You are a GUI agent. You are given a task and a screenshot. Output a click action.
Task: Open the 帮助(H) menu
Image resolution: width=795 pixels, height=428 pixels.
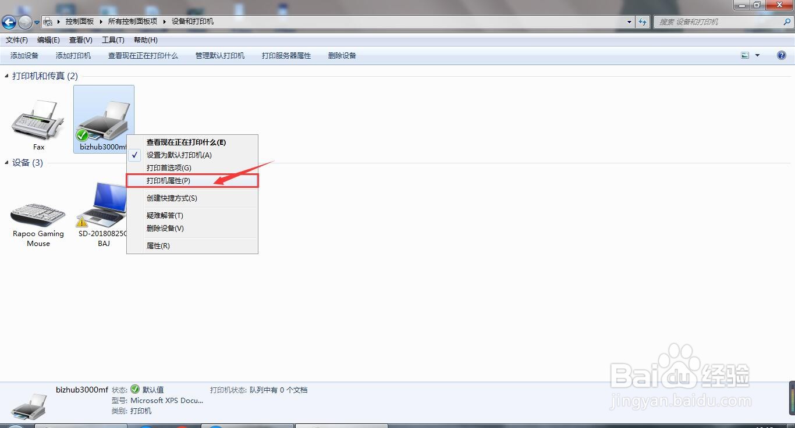click(x=145, y=40)
